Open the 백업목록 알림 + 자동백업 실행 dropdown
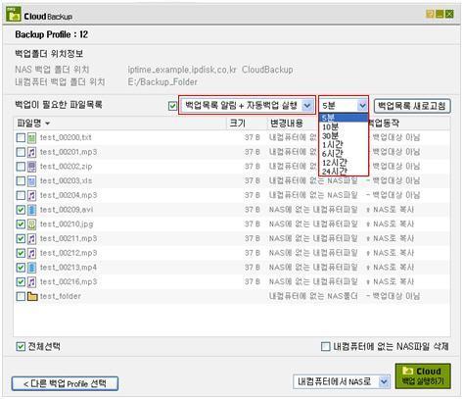Image resolution: width=463 pixels, height=399 pixels. (247, 105)
